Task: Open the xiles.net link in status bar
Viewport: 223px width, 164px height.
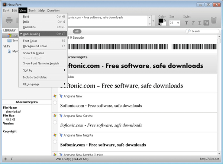Action: click(211, 159)
